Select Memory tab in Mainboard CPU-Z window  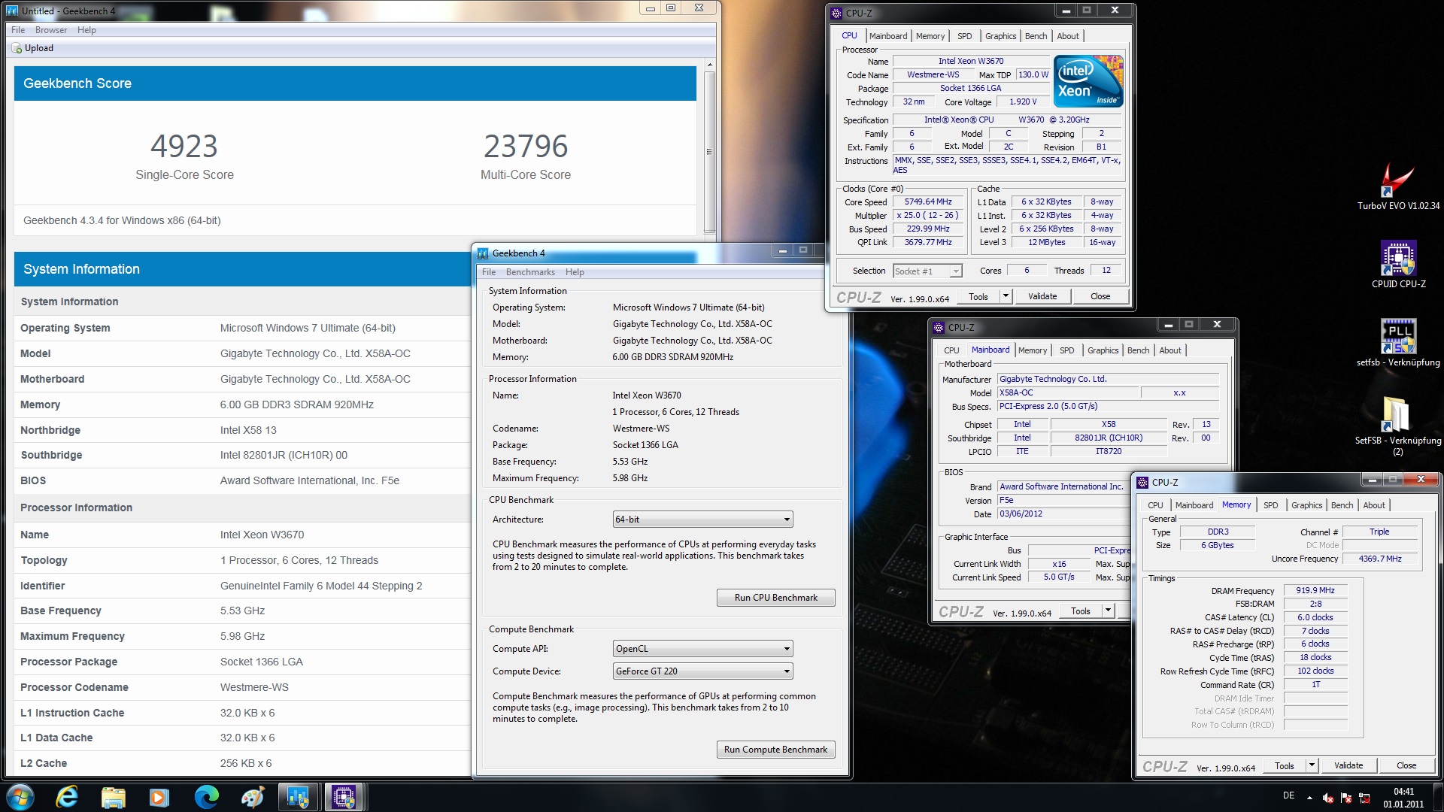(x=1032, y=350)
